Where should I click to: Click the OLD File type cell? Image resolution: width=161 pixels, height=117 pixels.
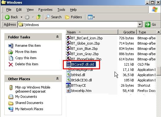(144, 64)
